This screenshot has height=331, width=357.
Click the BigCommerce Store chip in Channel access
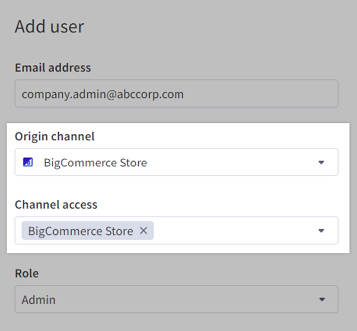[88, 231]
